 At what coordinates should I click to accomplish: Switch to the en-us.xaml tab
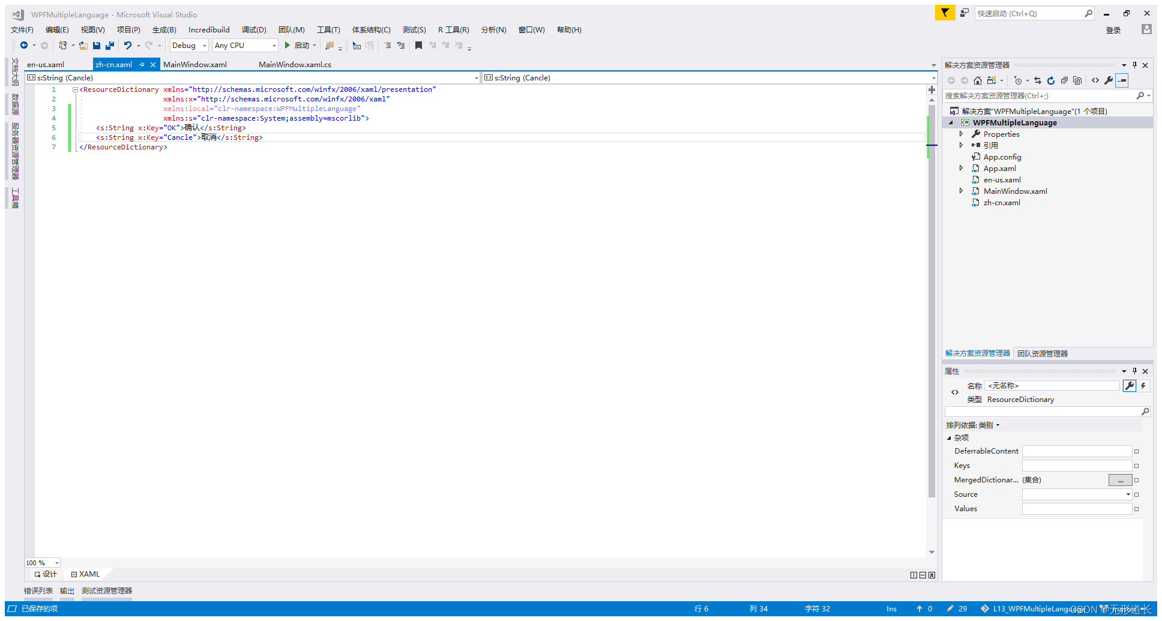tap(46, 64)
